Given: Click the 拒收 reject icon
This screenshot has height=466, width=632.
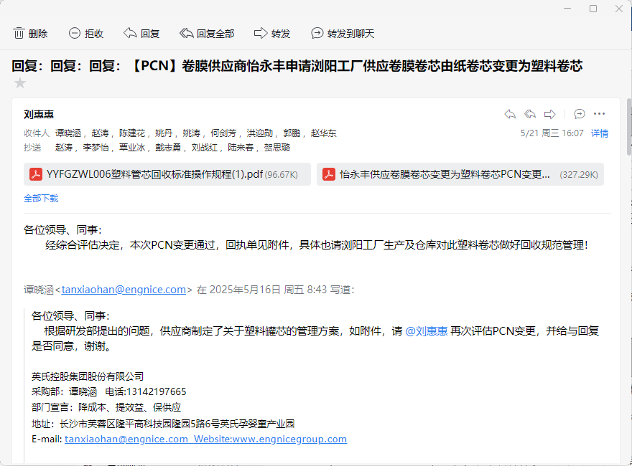Looking at the screenshot, I should click(75, 33).
